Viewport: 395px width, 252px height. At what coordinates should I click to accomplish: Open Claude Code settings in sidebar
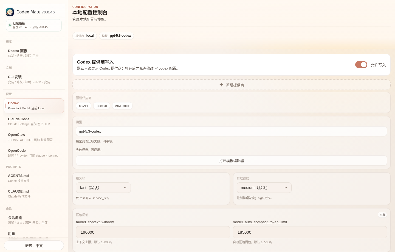(34, 121)
